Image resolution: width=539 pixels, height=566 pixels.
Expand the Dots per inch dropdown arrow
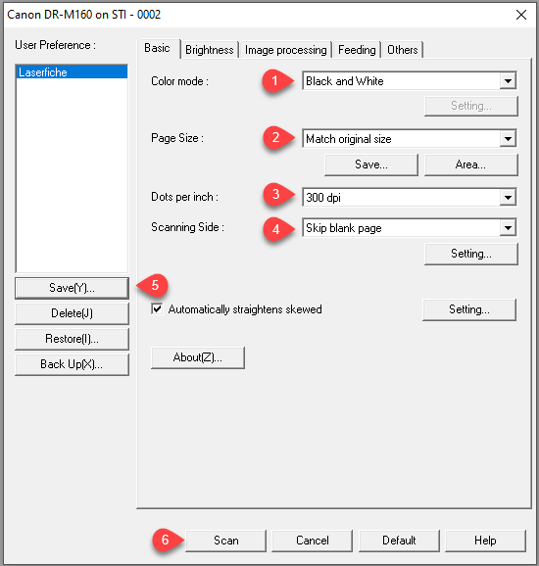508,197
